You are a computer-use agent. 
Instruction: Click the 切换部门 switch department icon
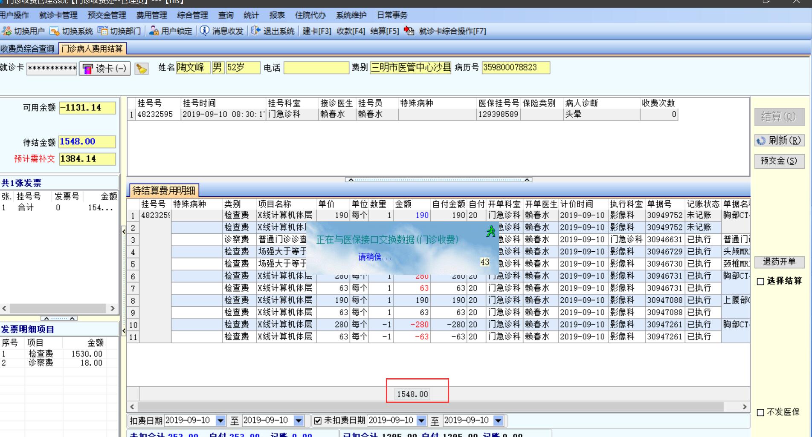102,31
